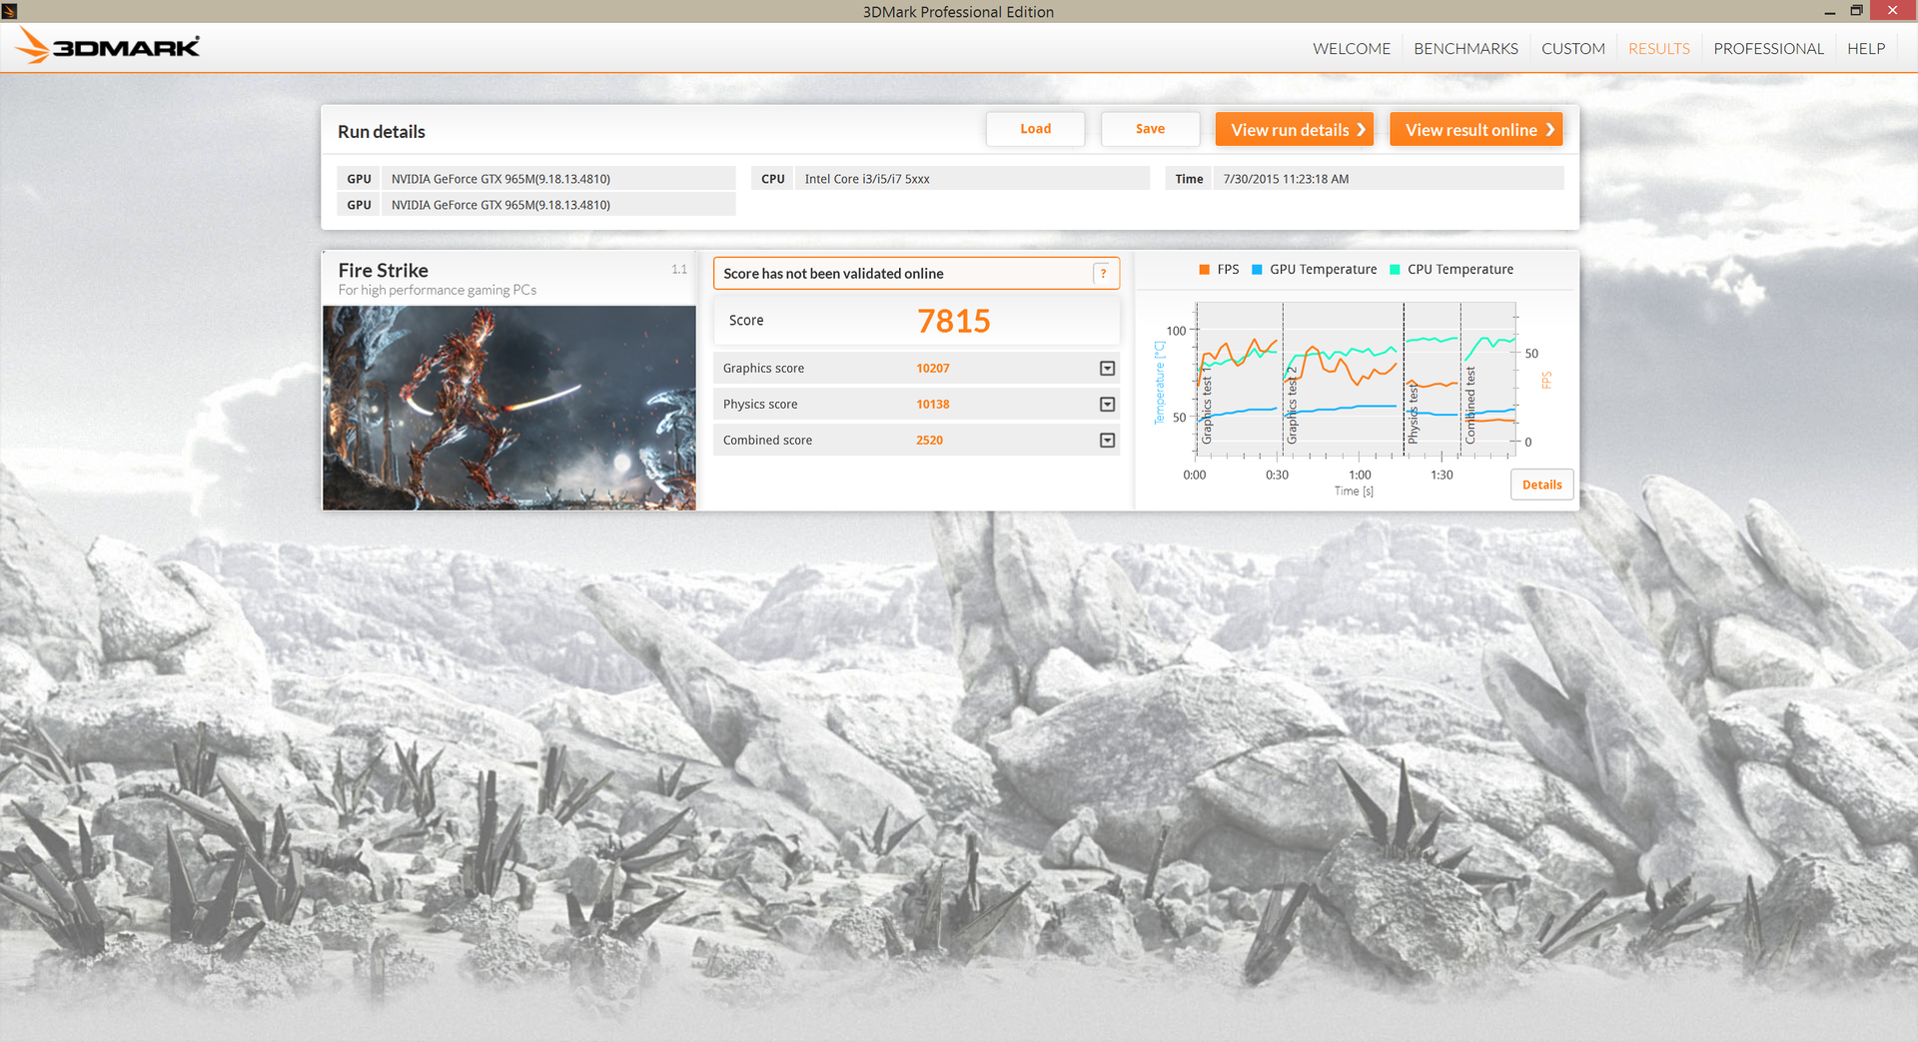The image size is (1918, 1042).
Task: Open the Help tab
Action: (1866, 48)
